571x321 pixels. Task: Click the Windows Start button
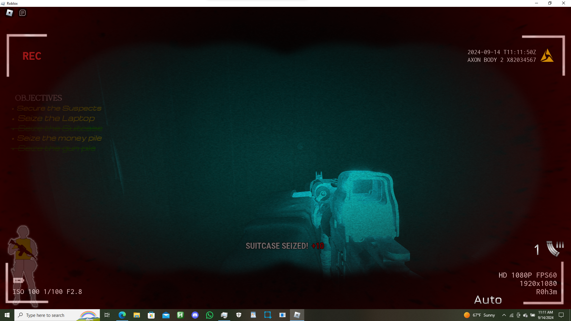(x=7, y=315)
